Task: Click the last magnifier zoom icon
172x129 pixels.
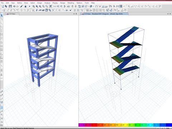Action: (47, 6)
